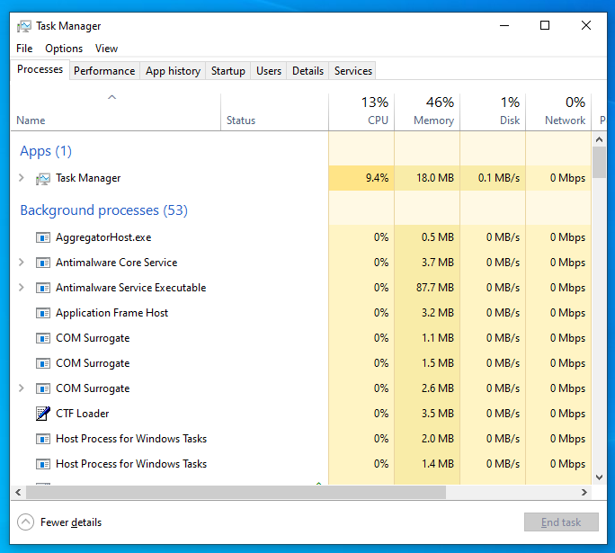Click the Background processes (53) header
Screen dimensions: 615x553
click(104, 210)
